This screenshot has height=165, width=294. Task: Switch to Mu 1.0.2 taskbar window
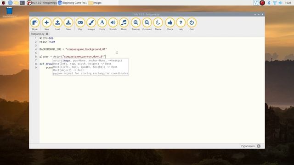click(x=42, y=3)
